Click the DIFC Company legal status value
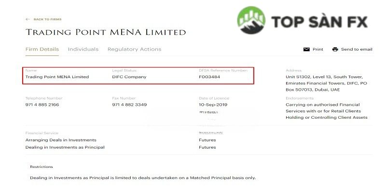The width and height of the screenshot is (386, 193). pos(129,77)
